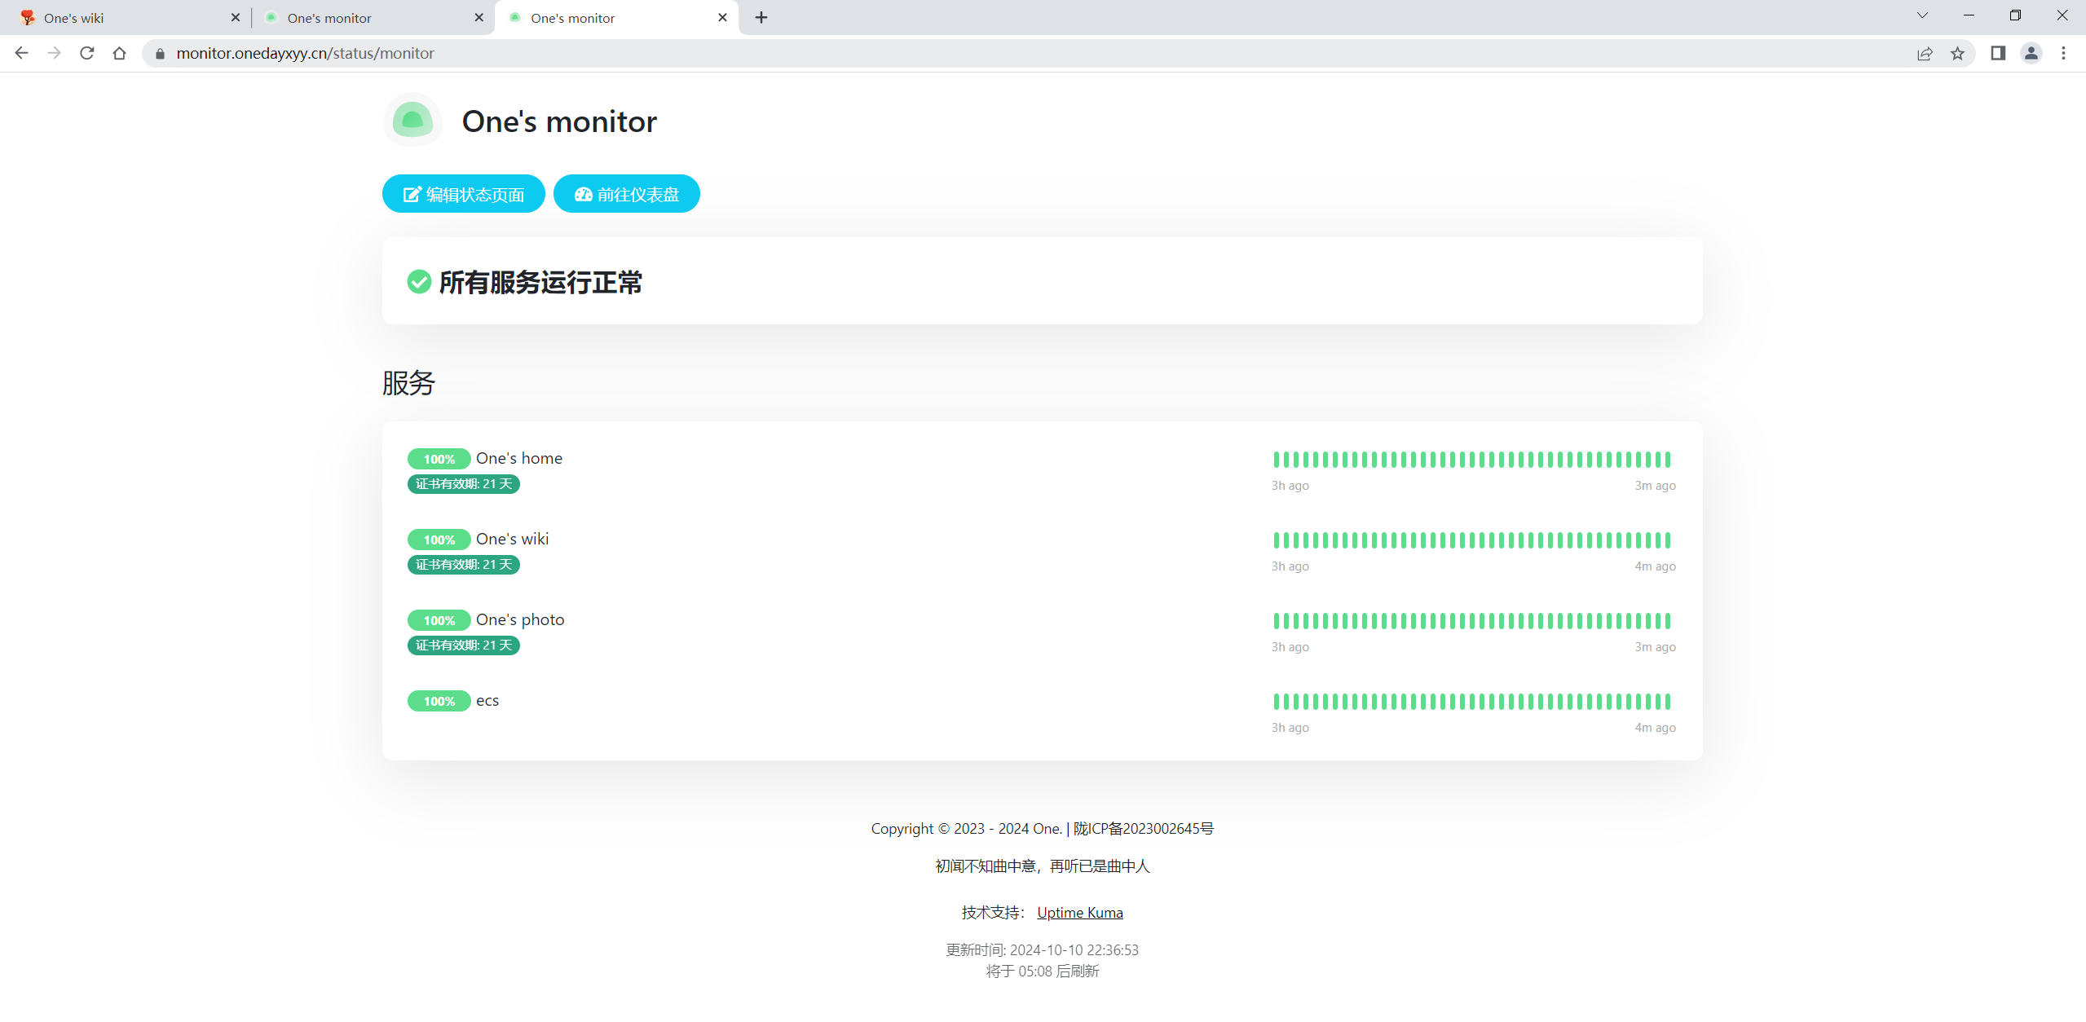
Task: Click One's wiki certificate expiry badge
Action: coord(464,565)
